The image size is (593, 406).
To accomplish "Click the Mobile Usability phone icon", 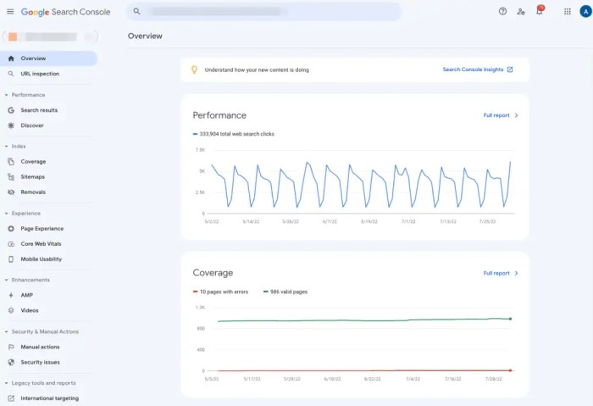I will [x=11, y=259].
